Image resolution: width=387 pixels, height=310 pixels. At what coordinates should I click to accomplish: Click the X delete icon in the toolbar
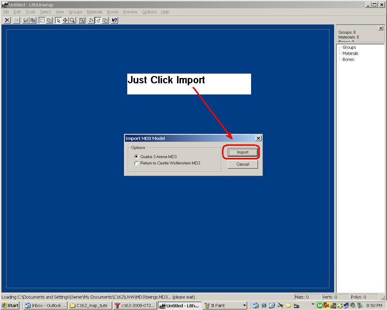[x=7, y=20]
